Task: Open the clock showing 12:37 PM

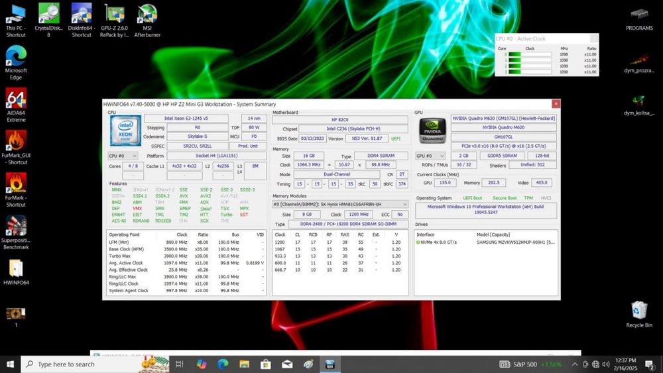Action: [625, 364]
